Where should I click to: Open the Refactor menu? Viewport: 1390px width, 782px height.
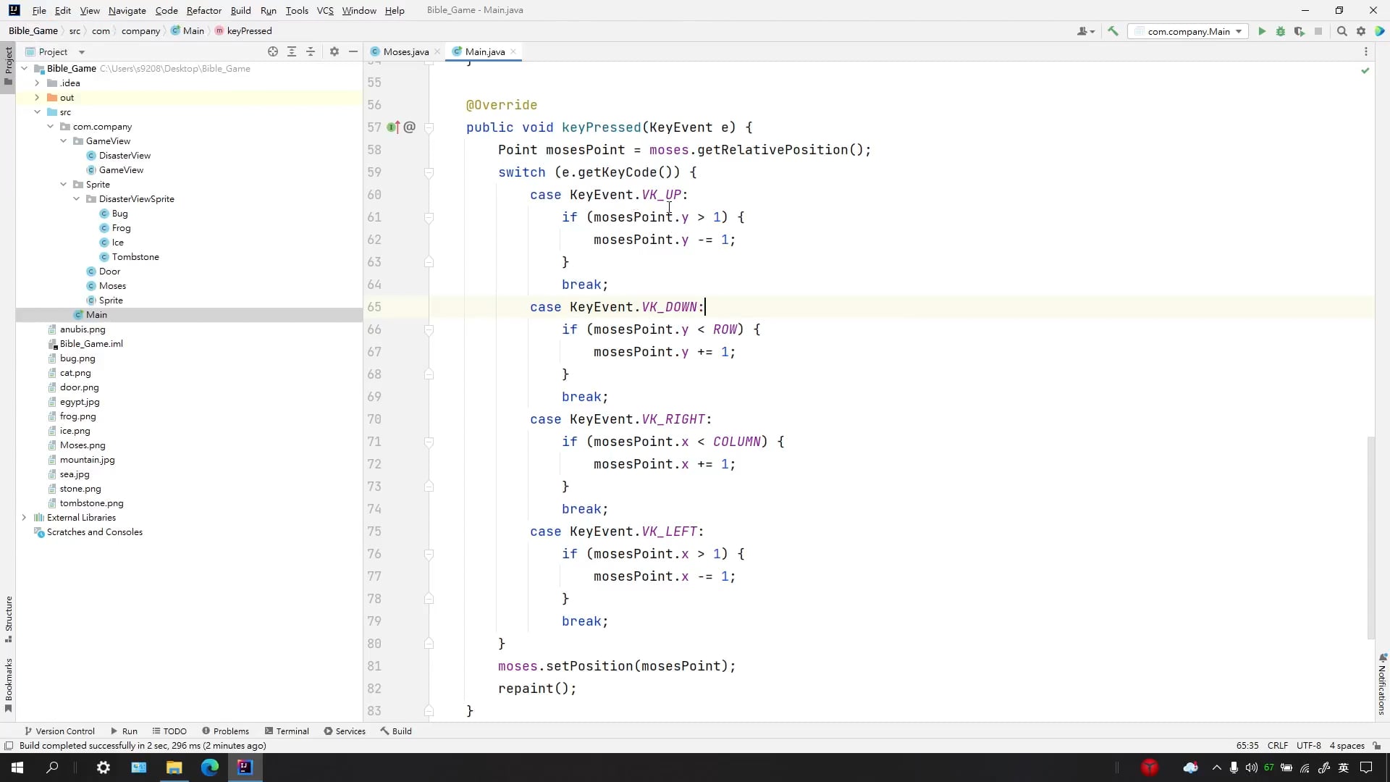point(203,10)
